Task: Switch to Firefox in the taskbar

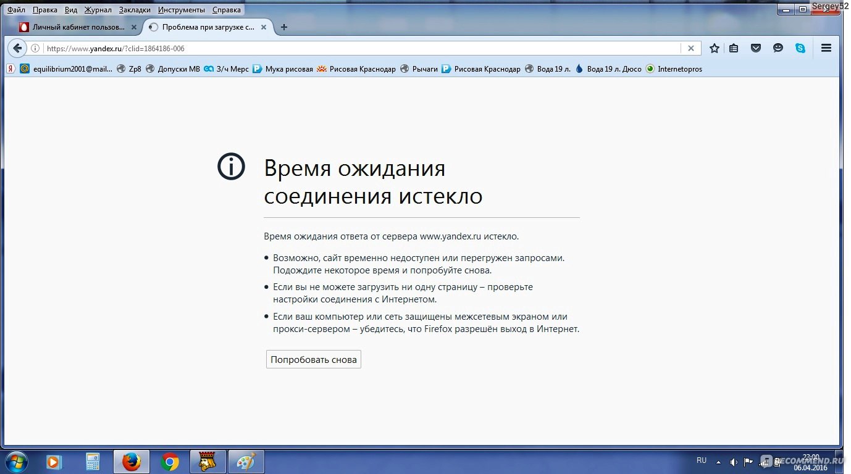Action: pos(131,462)
